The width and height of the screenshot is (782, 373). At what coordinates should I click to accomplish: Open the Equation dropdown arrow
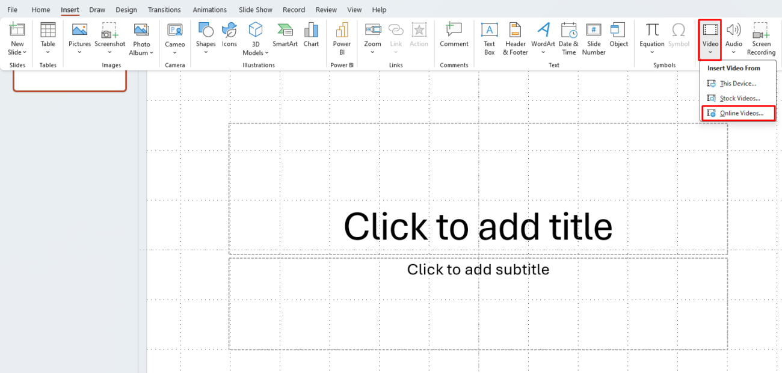(652, 52)
